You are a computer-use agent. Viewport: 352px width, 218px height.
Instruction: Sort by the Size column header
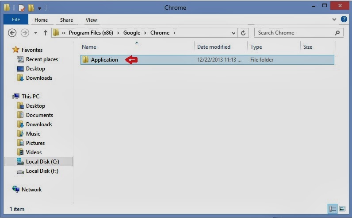click(x=308, y=47)
